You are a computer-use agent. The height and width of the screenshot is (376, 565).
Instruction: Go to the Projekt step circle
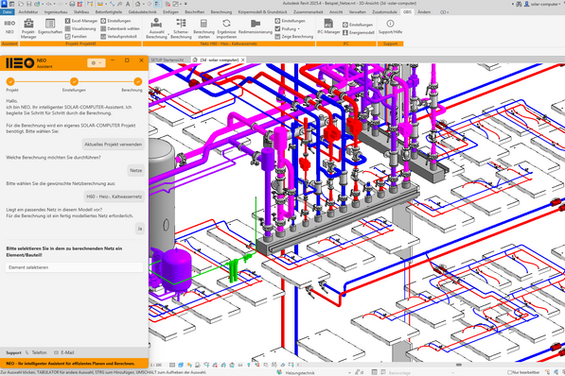tap(10, 81)
